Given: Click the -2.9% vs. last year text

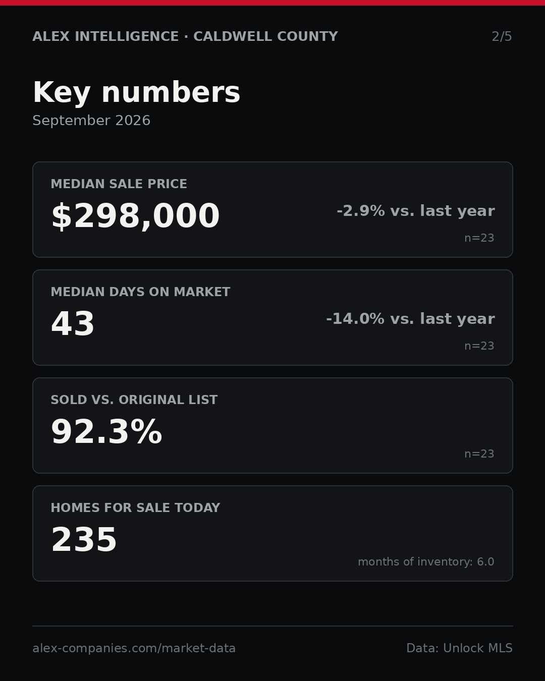Looking at the screenshot, I should pos(415,211).
